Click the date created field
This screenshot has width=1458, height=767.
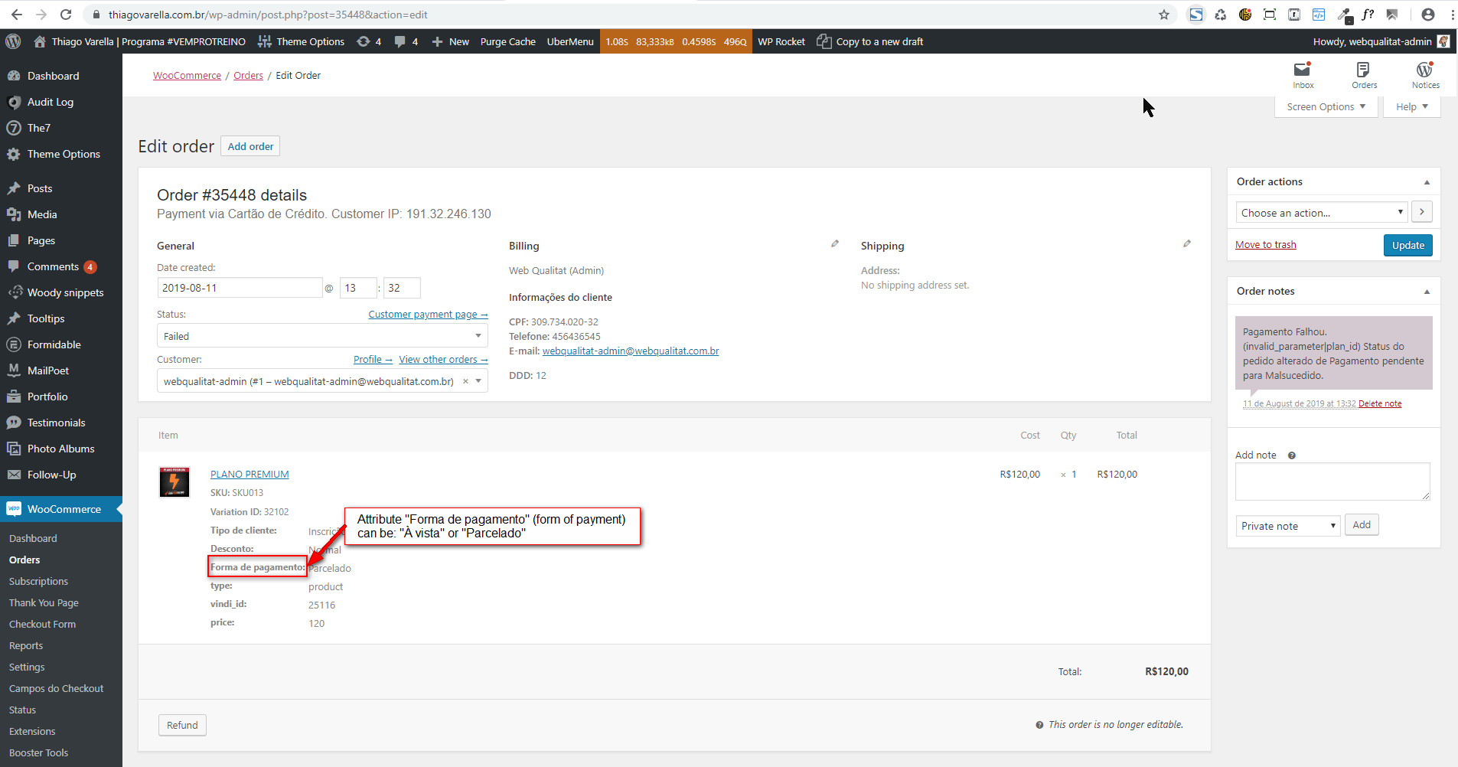click(240, 288)
